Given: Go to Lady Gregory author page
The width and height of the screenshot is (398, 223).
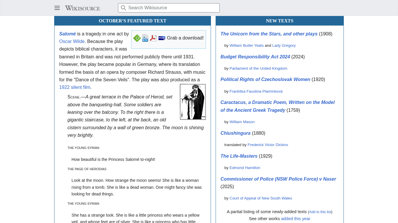Looking at the screenshot, I should [x=284, y=46].
